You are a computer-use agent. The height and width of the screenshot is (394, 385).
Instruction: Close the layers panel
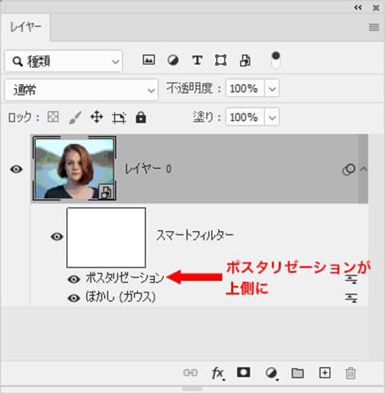[x=376, y=8]
